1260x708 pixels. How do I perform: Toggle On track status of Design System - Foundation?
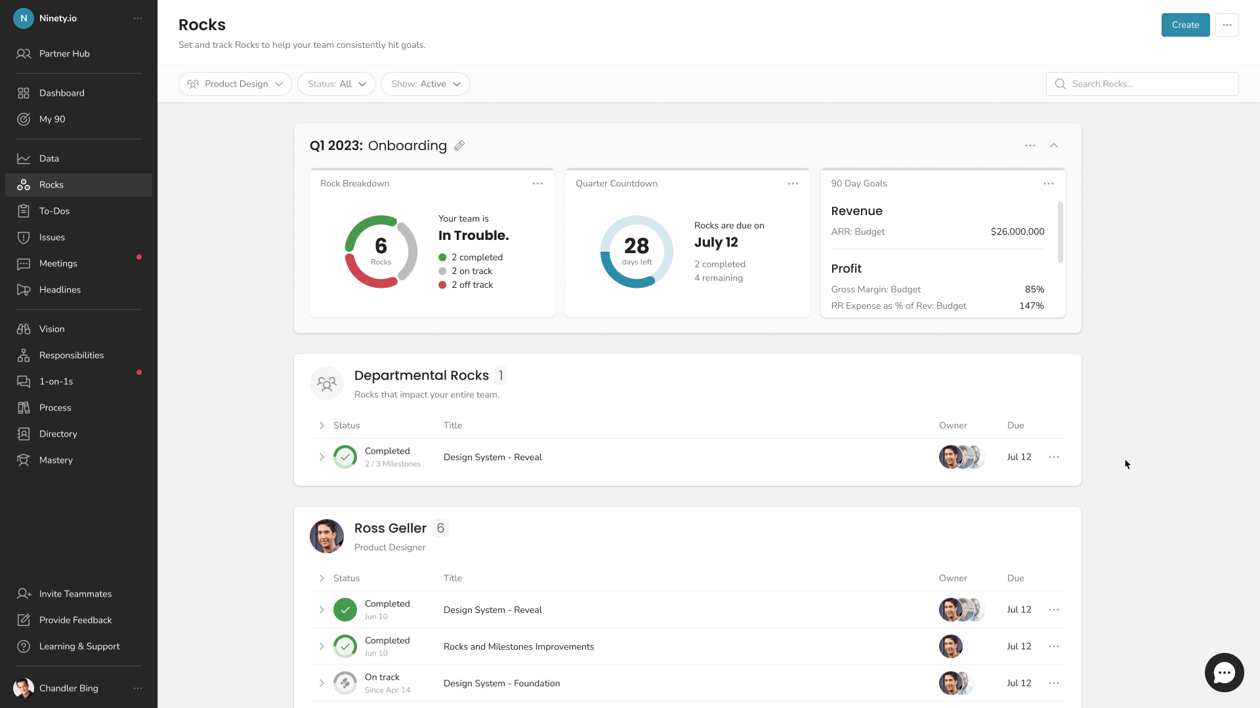tap(345, 683)
